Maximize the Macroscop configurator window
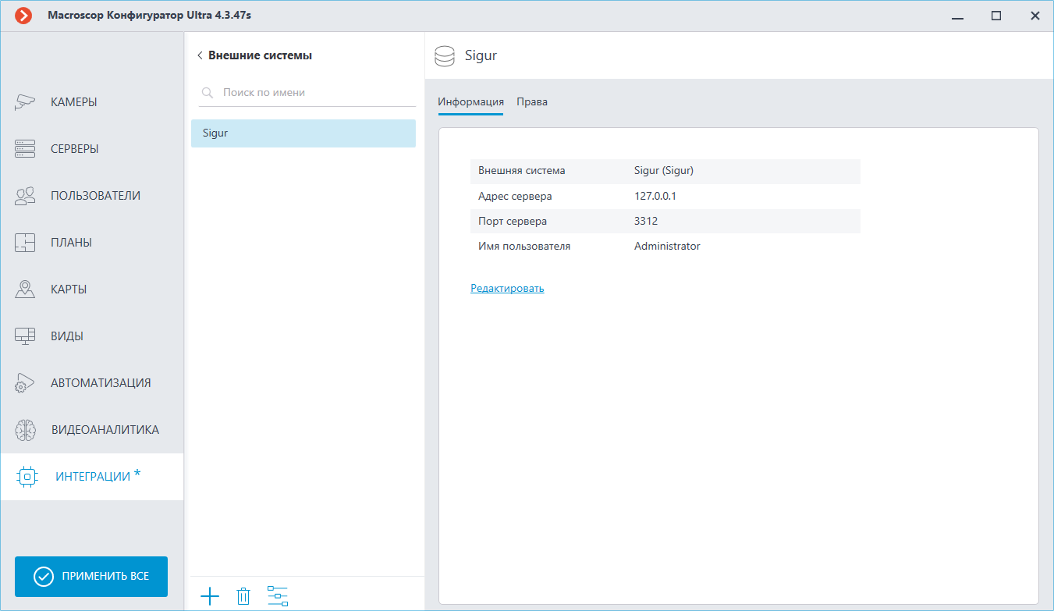Image resolution: width=1054 pixels, height=611 pixels. click(996, 16)
